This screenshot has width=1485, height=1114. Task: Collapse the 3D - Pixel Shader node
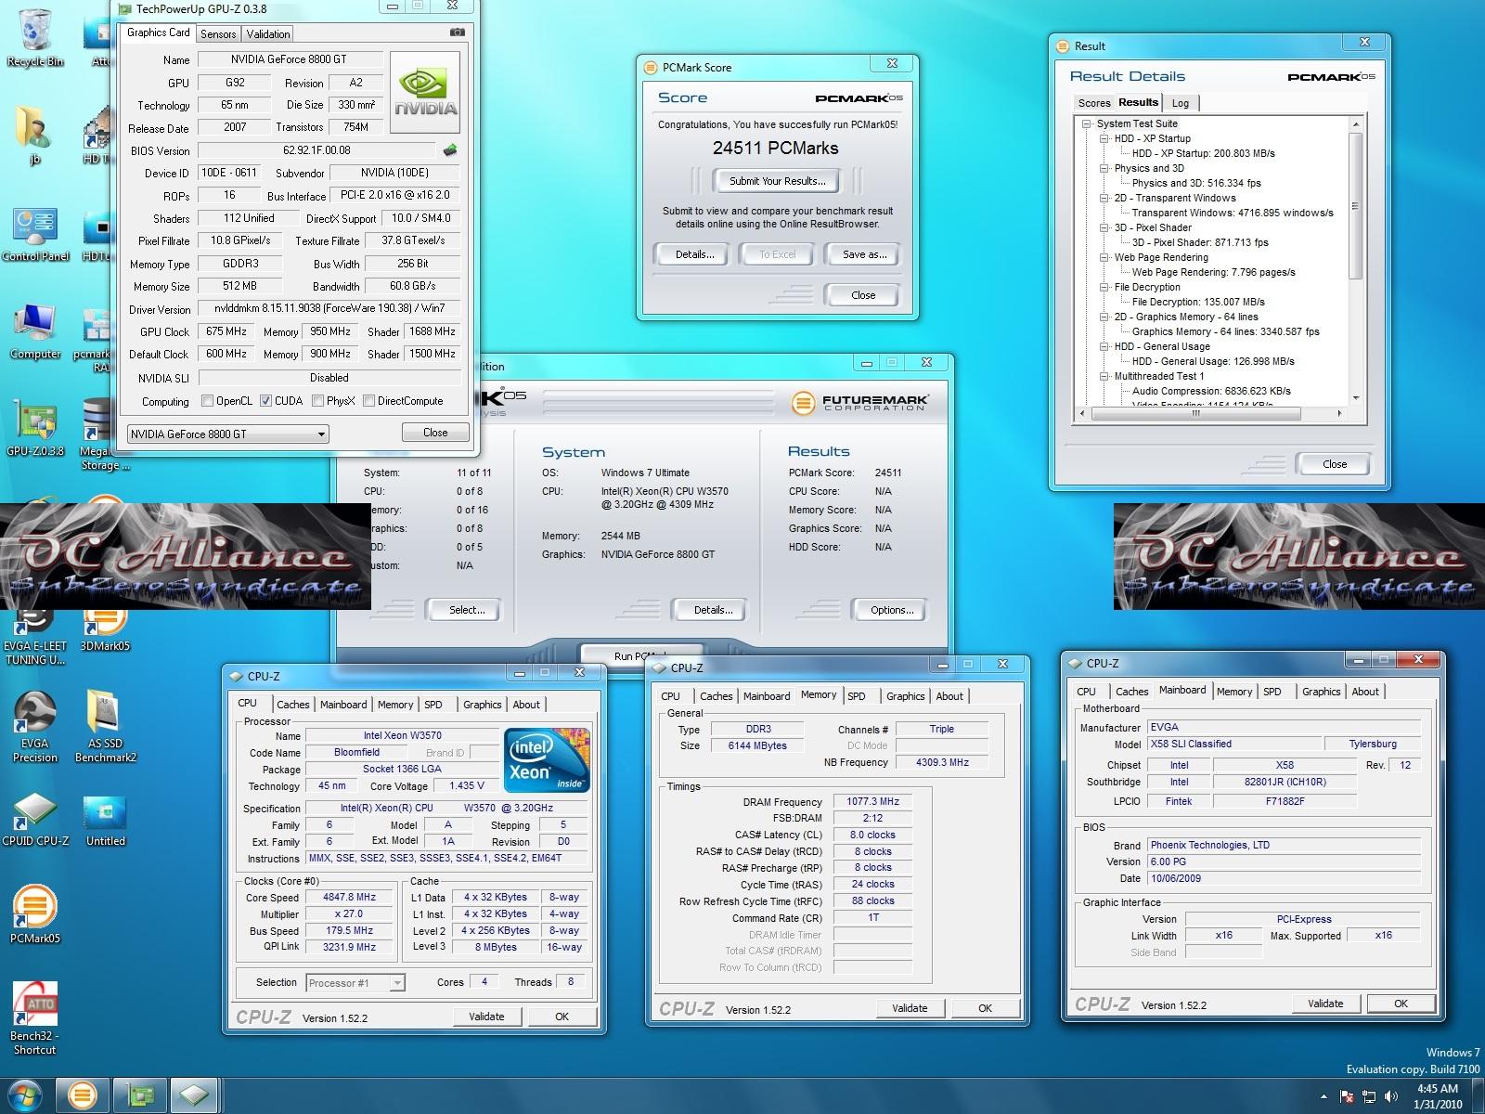1104,227
